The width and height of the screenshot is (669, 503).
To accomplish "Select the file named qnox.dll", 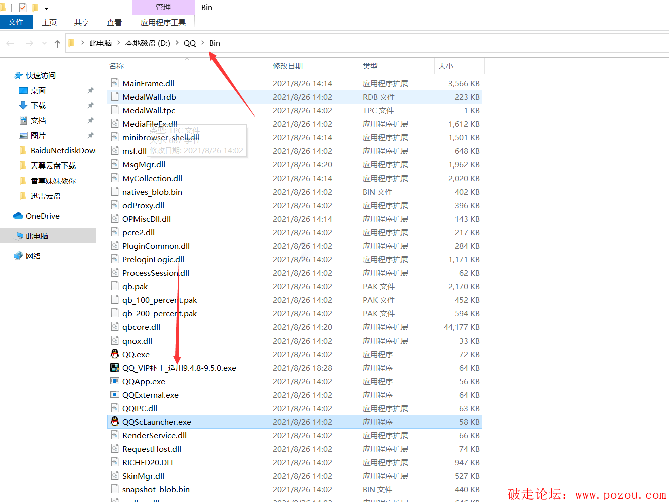I will [138, 341].
